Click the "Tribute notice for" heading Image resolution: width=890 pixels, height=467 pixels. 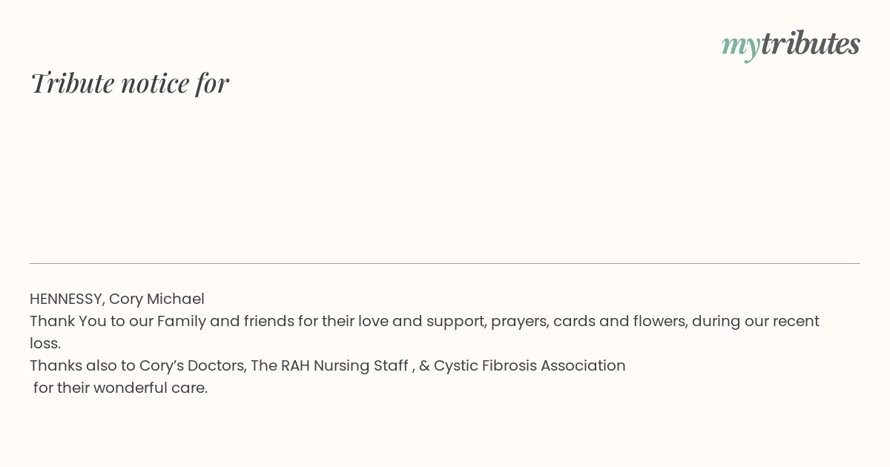click(129, 83)
